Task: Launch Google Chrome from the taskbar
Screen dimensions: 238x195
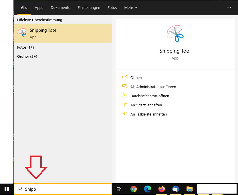Action: 133,189
